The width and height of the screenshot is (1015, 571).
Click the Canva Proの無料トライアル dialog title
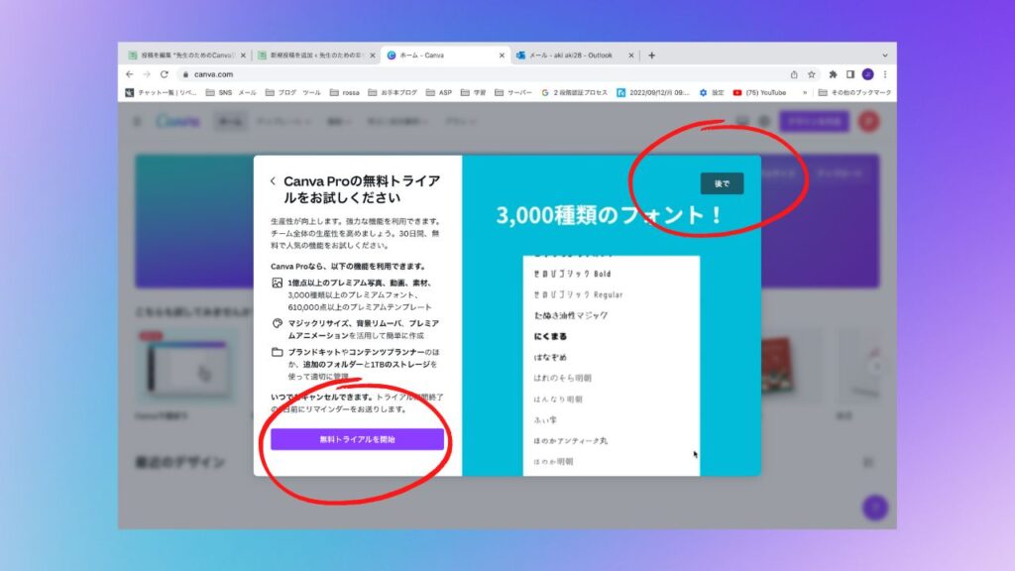(362, 189)
